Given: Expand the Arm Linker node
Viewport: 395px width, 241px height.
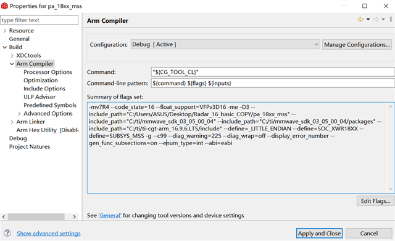Looking at the screenshot, I should coord(12,122).
